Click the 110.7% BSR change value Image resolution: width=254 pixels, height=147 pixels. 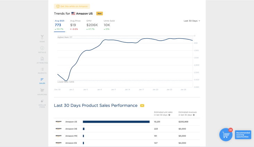coord(59,29)
